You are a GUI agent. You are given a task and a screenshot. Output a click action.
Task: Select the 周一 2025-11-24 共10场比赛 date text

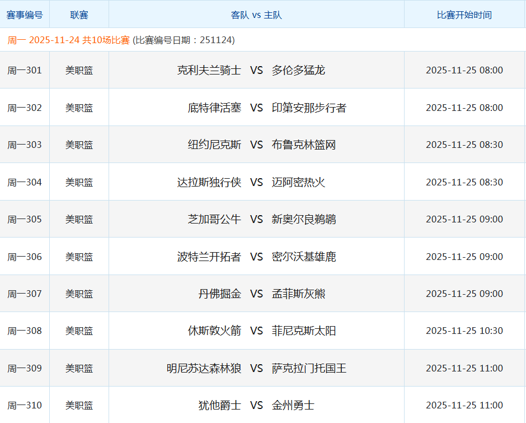(69, 40)
